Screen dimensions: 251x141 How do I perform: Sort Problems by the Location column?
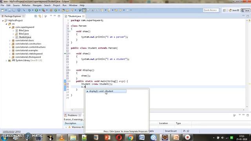point(163,123)
